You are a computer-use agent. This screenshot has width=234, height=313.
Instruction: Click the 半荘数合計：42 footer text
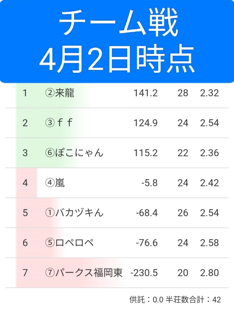point(193,300)
